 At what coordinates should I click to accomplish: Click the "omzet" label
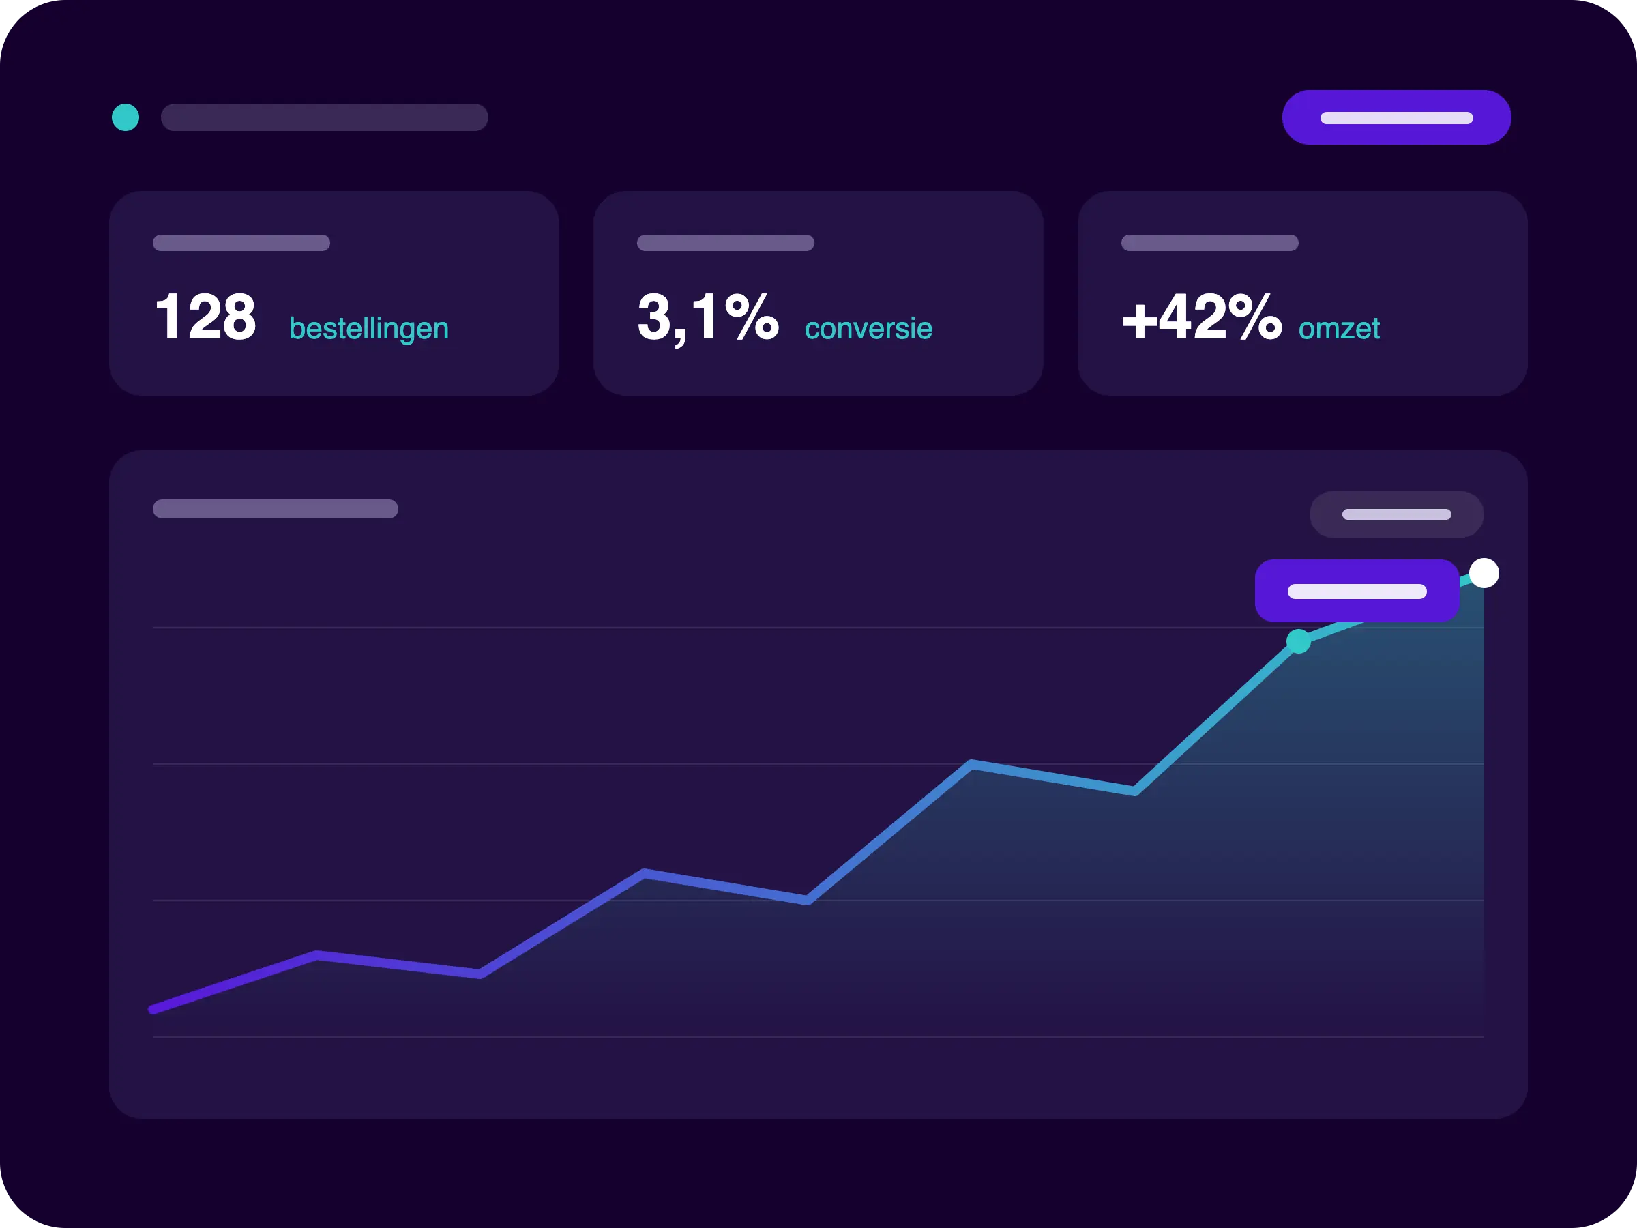click(1339, 330)
